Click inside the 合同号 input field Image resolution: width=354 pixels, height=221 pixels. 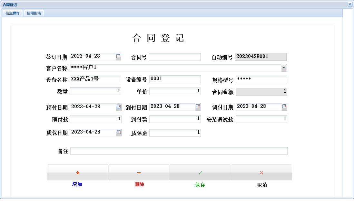[175, 57]
